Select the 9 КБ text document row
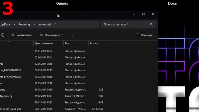Screen dimensions: 199x112 tap(53, 102)
